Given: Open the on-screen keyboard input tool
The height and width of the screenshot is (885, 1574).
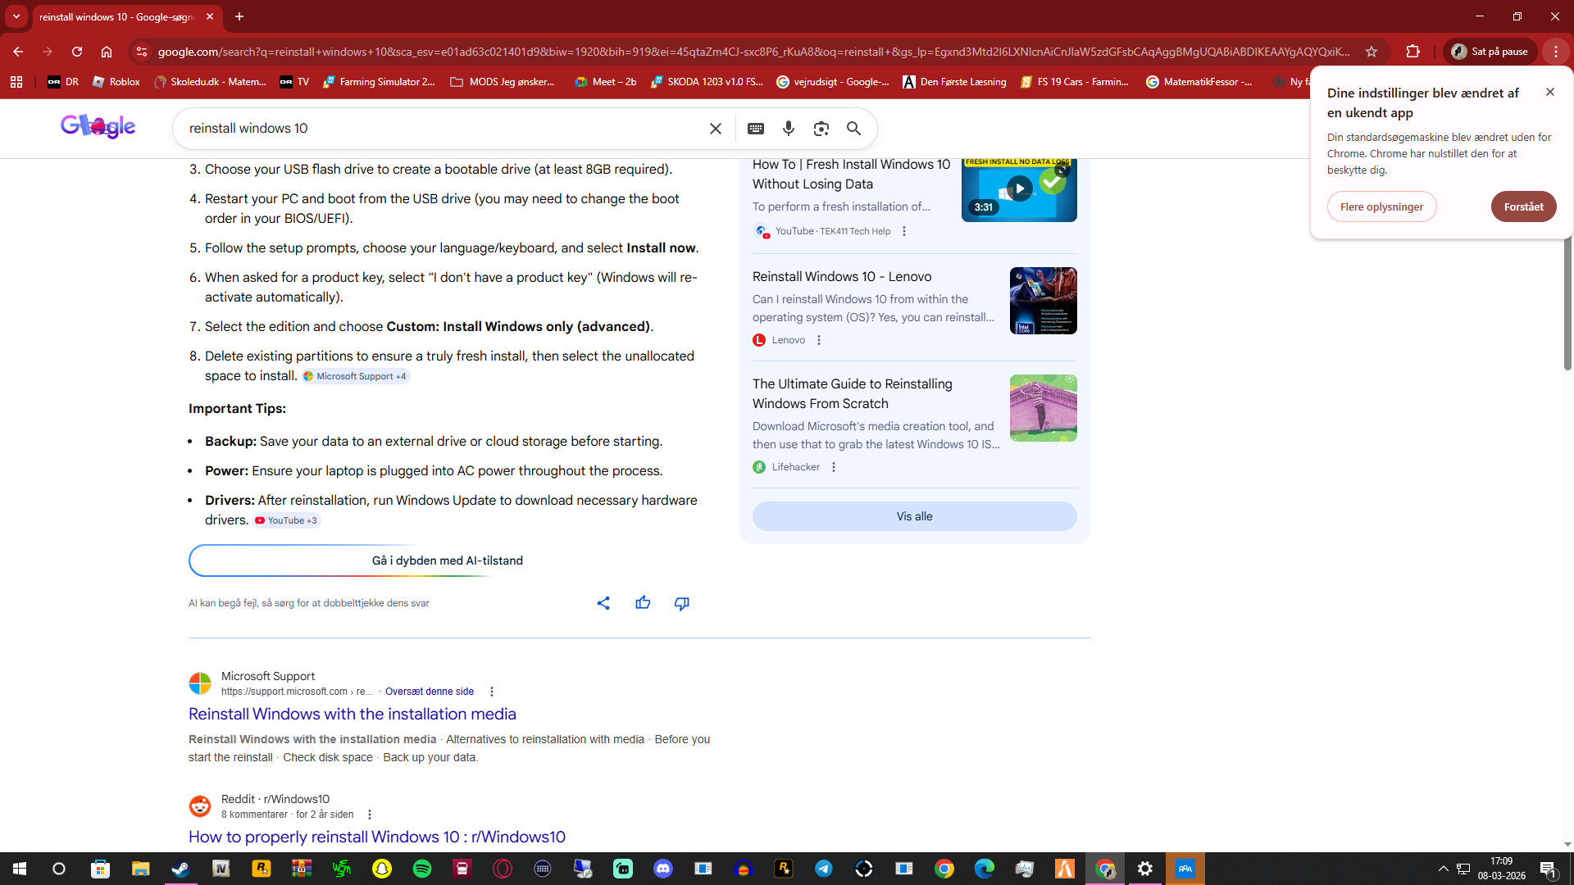Looking at the screenshot, I should tap(756, 129).
